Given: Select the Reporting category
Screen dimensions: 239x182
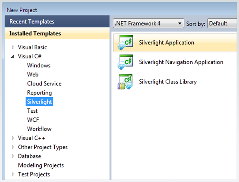Looking at the screenshot, I should tap(39, 93).
